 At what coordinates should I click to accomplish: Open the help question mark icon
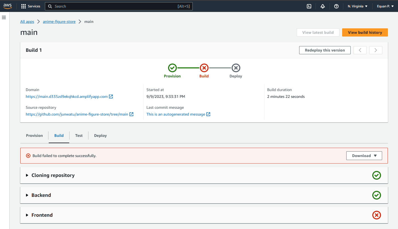tap(336, 6)
